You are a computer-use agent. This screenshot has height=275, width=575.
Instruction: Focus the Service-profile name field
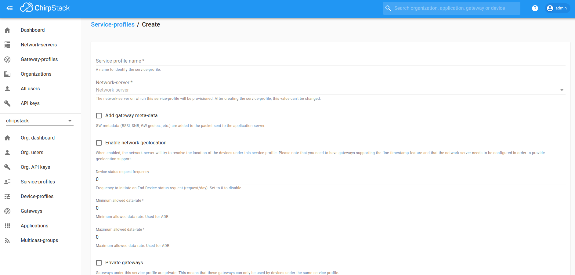pyautogui.click(x=330, y=61)
